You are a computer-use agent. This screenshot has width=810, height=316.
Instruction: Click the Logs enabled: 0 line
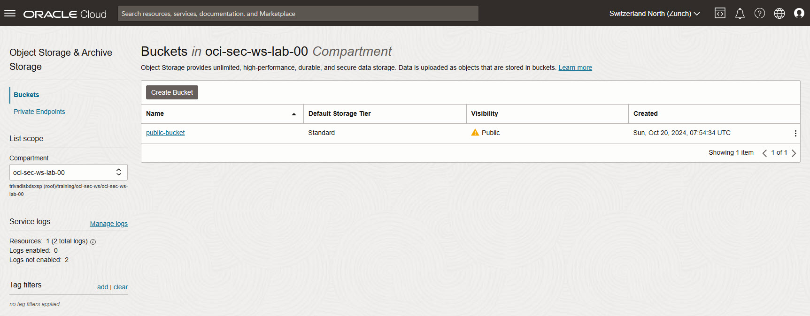33,250
